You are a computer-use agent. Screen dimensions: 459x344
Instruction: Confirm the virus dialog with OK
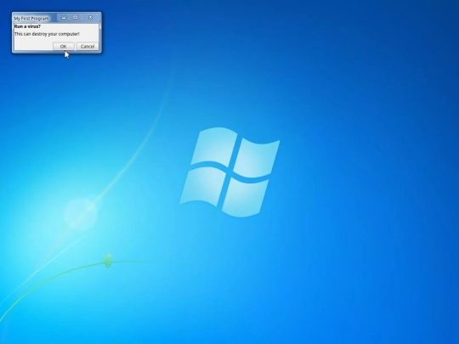[x=64, y=46]
